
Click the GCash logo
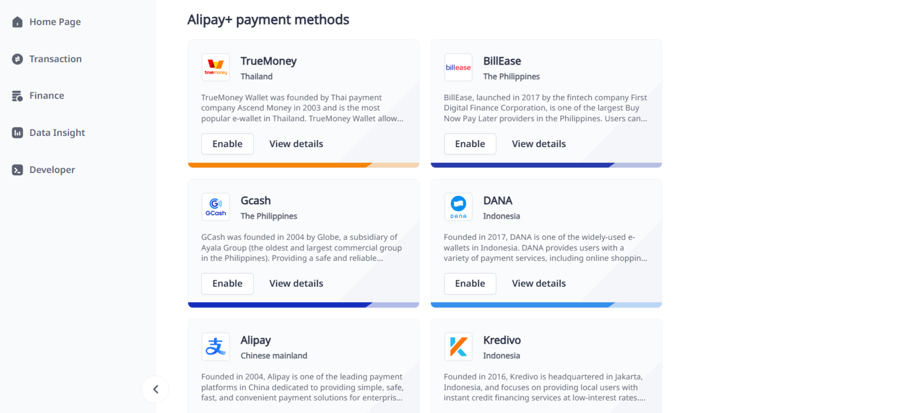point(215,207)
